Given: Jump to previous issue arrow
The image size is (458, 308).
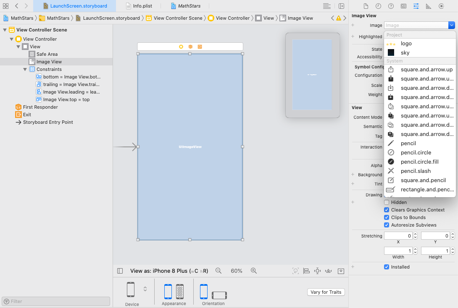Looking at the screenshot, I should [x=332, y=18].
